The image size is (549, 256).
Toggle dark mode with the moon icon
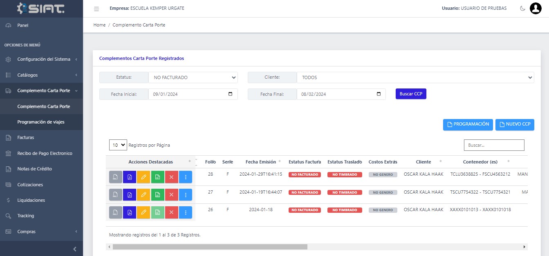(x=522, y=9)
